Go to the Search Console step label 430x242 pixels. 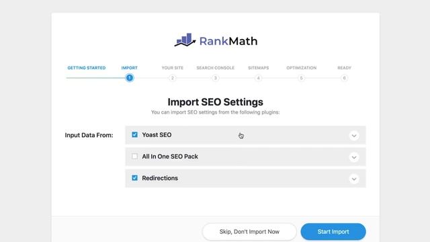tap(216, 68)
